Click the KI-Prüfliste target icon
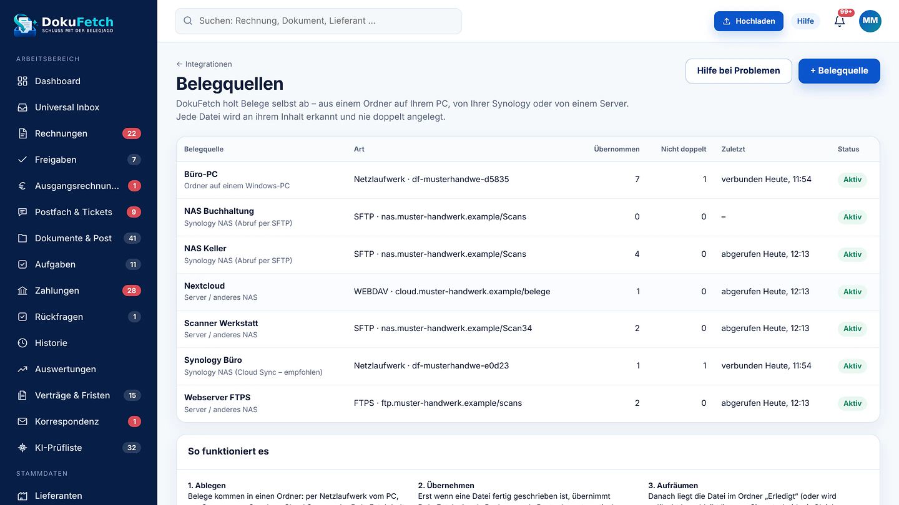Viewport: 899px width, 505px height. click(x=22, y=448)
